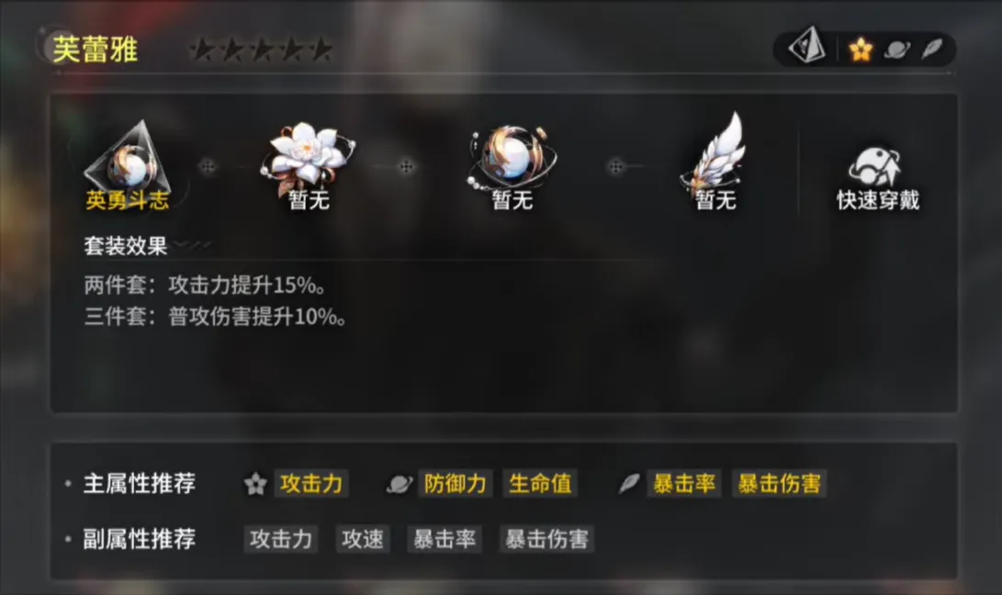
Task: Click the 快速穿戴 quick equip icon
Action: tap(877, 177)
